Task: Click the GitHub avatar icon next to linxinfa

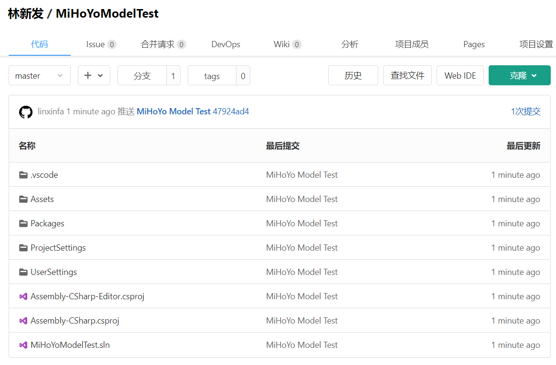Action: click(25, 112)
